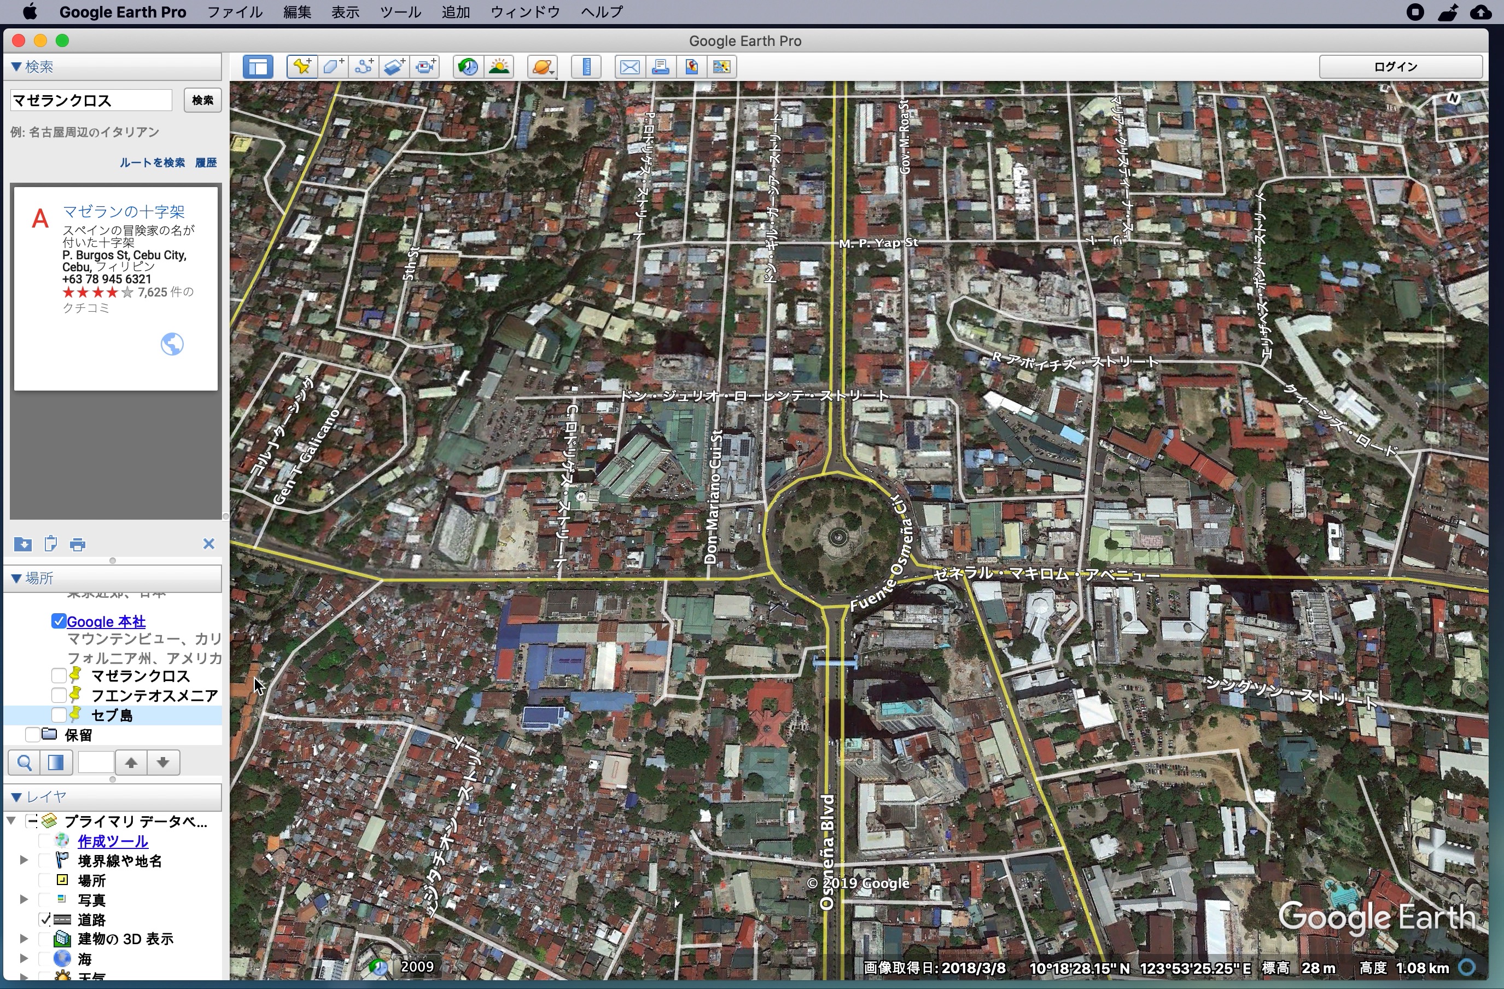Disable the 道路 layer checkbox
The image size is (1504, 989).
coord(45,920)
